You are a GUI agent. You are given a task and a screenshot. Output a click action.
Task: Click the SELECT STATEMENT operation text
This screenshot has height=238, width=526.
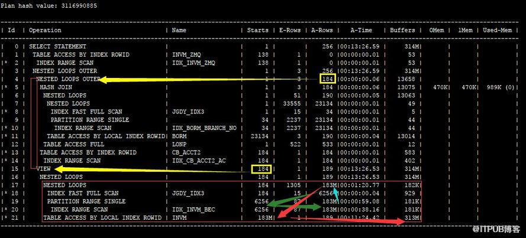coord(57,47)
